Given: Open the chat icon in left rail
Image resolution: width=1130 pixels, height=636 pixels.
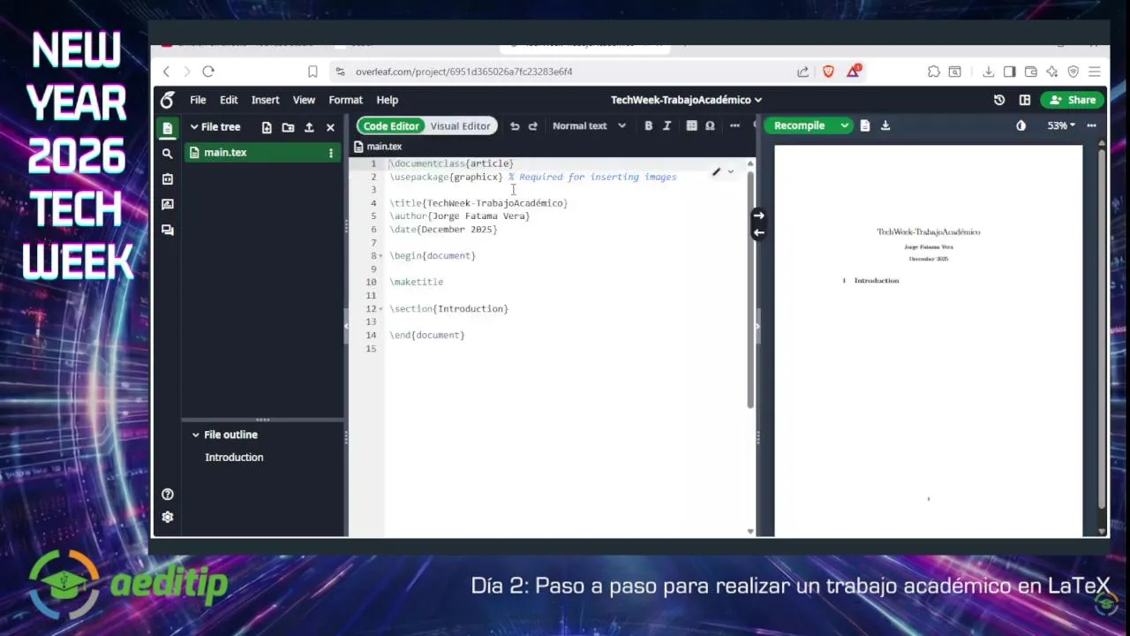Looking at the screenshot, I should coord(167,230).
